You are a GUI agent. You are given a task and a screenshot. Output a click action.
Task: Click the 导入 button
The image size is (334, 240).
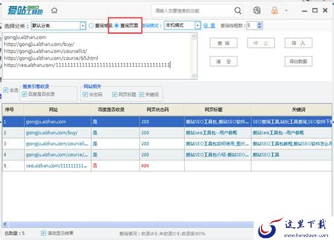coord(298,43)
